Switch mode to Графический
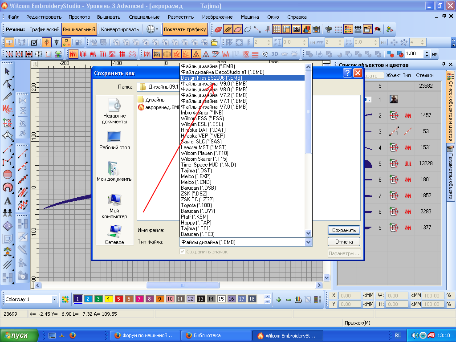Viewport: 456px width, 342px height. click(x=44, y=30)
